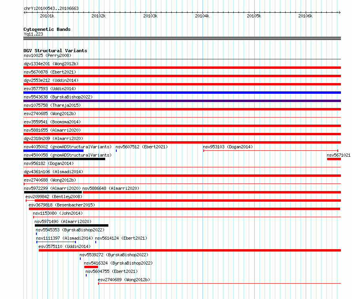Image resolution: width=352 pixels, height=299 pixels.
Task: Click esv3577593 (Uddin2014) label
Action: click(x=50, y=89)
